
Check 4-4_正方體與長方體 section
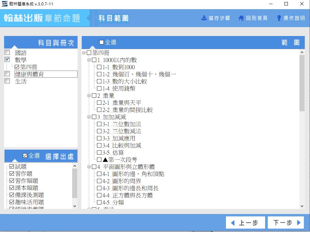(99, 195)
